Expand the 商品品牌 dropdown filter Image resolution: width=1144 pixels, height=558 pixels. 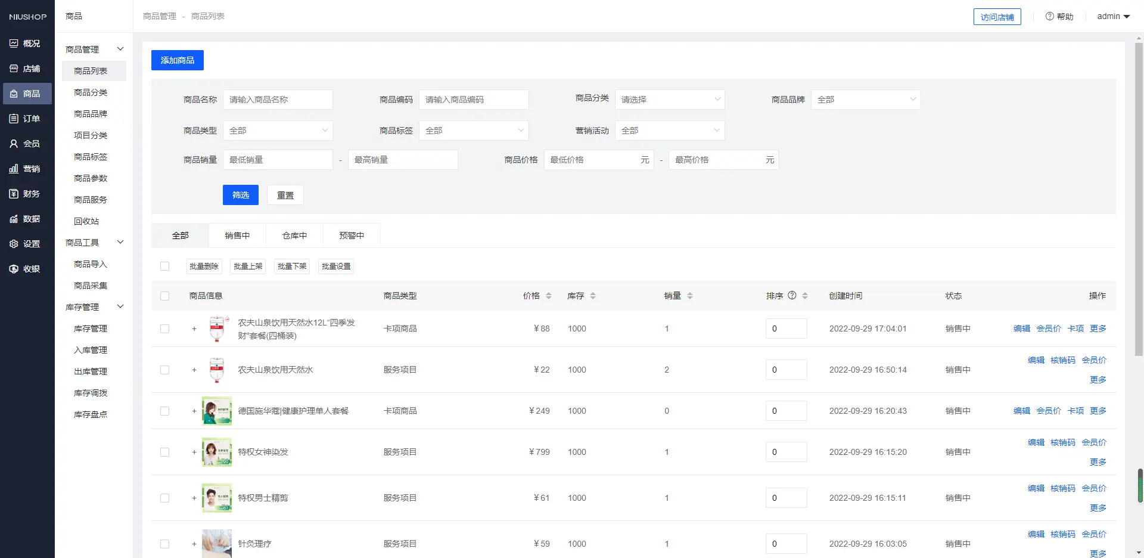[865, 100]
